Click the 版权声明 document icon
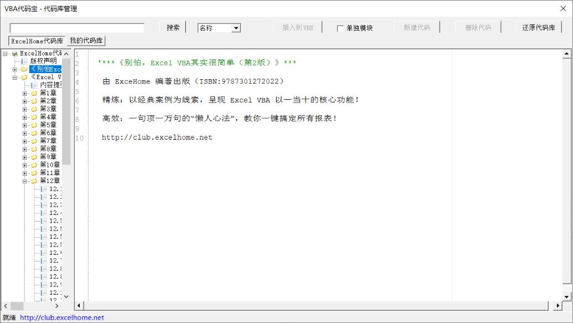573x323 pixels. (24, 61)
